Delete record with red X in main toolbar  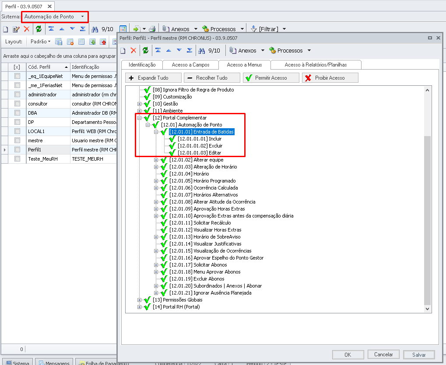pos(27,29)
